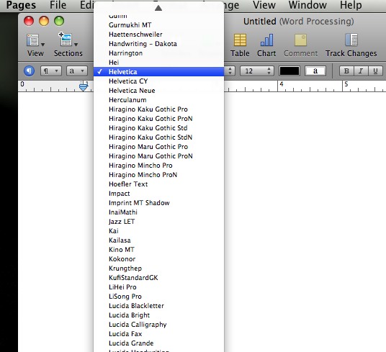Choose Hiragino Kaku Gothic StdN font
Viewport: 386px width, 352px height.
point(158,137)
